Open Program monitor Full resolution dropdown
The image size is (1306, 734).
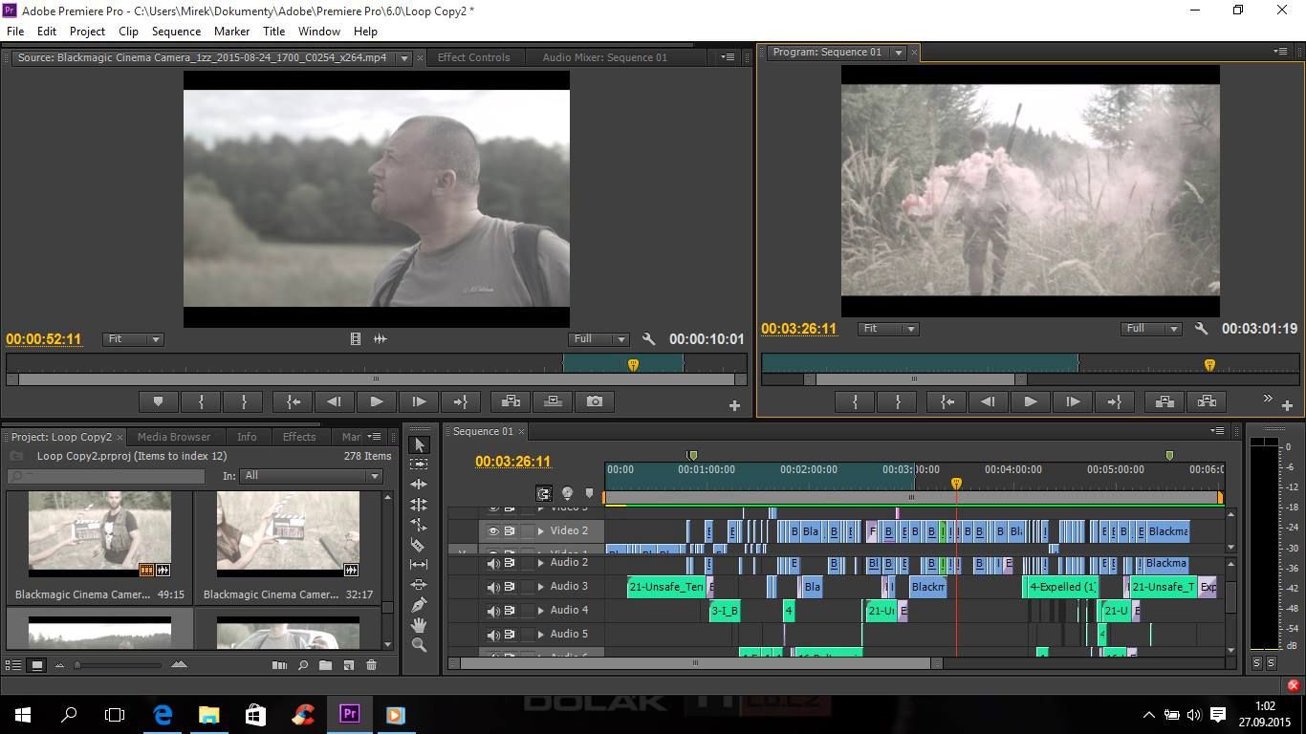(x=1151, y=329)
